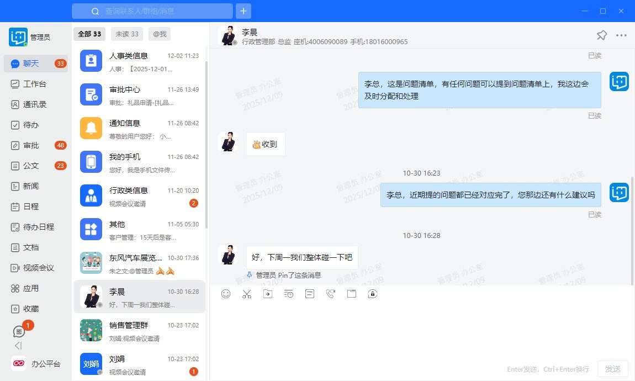Open the 销售管理群 conversation
This screenshot has height=381, width=635.
pyautogui.click(x=139, y=331)
